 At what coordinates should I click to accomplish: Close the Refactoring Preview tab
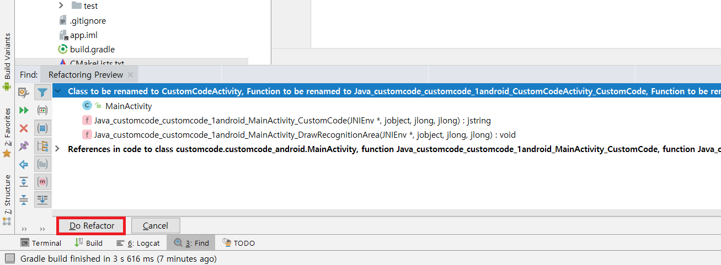pyautogui.click(x=130, y=74)
